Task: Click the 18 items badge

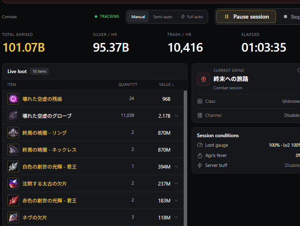Action: click(39, 71)
